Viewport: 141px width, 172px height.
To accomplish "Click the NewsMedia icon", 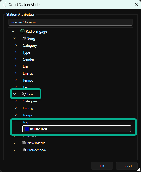I will point(24,143).
